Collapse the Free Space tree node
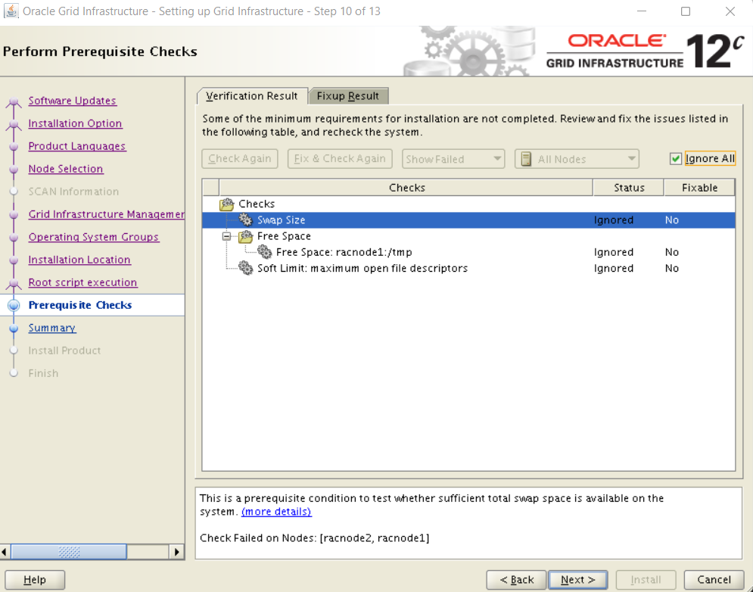This screenshot has height=592, width=753. coord(227,236)
